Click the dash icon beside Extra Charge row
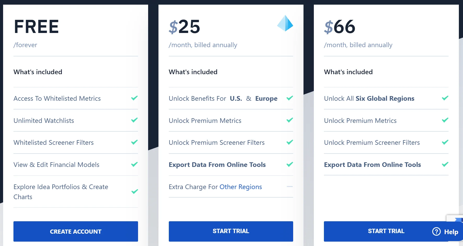 (x=290, y=186)
